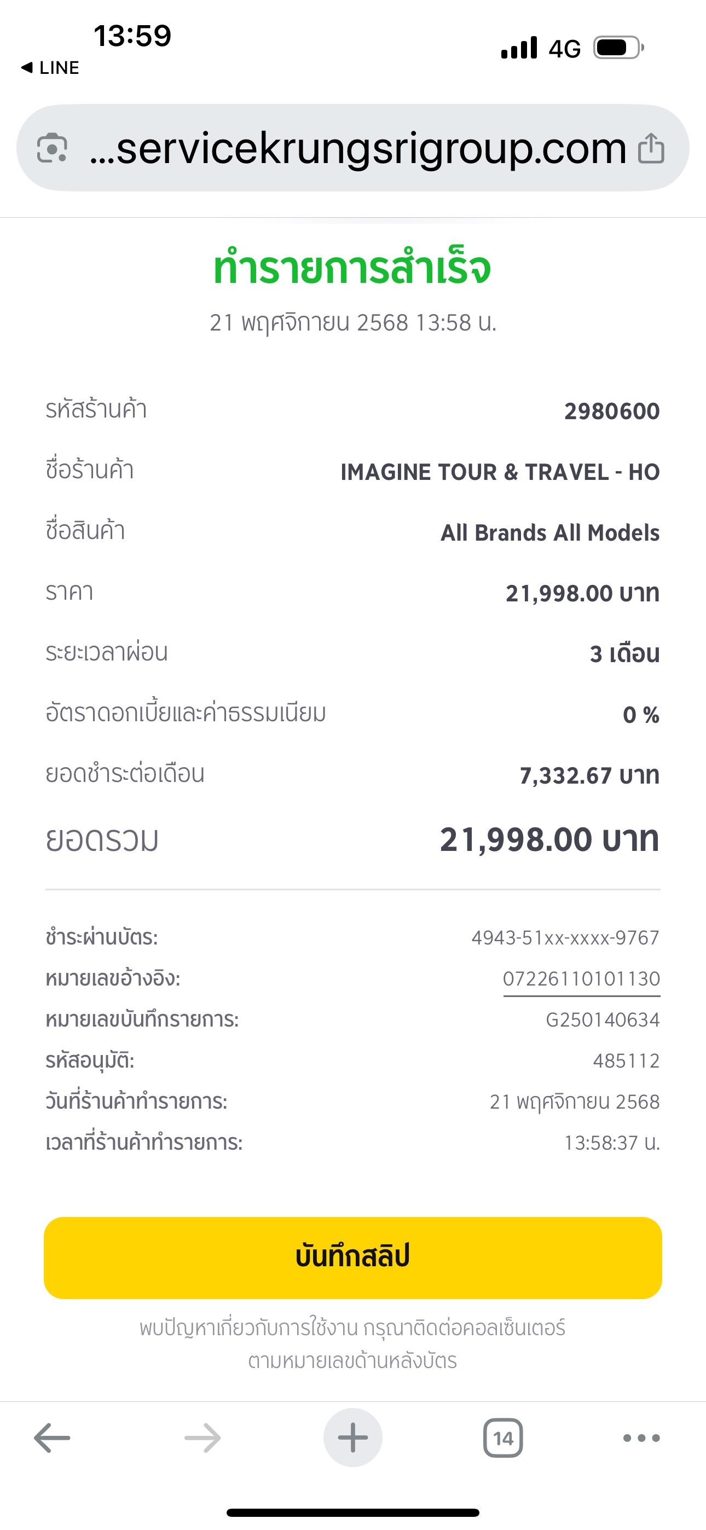Open a new tab with plus button
This screenshot has height=1530, width=706.
353,1438
